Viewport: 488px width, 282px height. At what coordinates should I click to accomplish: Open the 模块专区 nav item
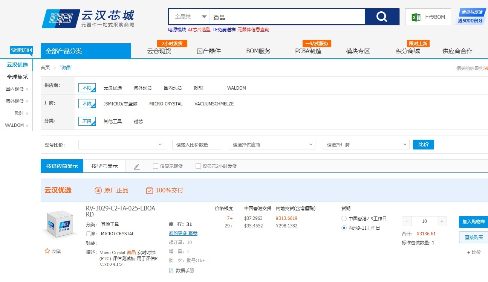click(x=358, y=51)
